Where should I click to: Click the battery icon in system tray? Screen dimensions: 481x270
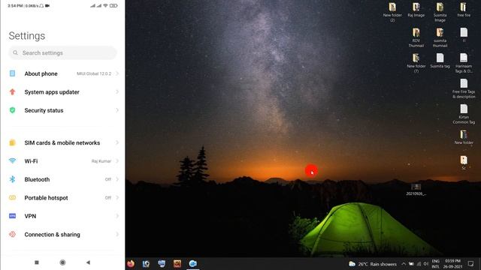coord(411,264)
